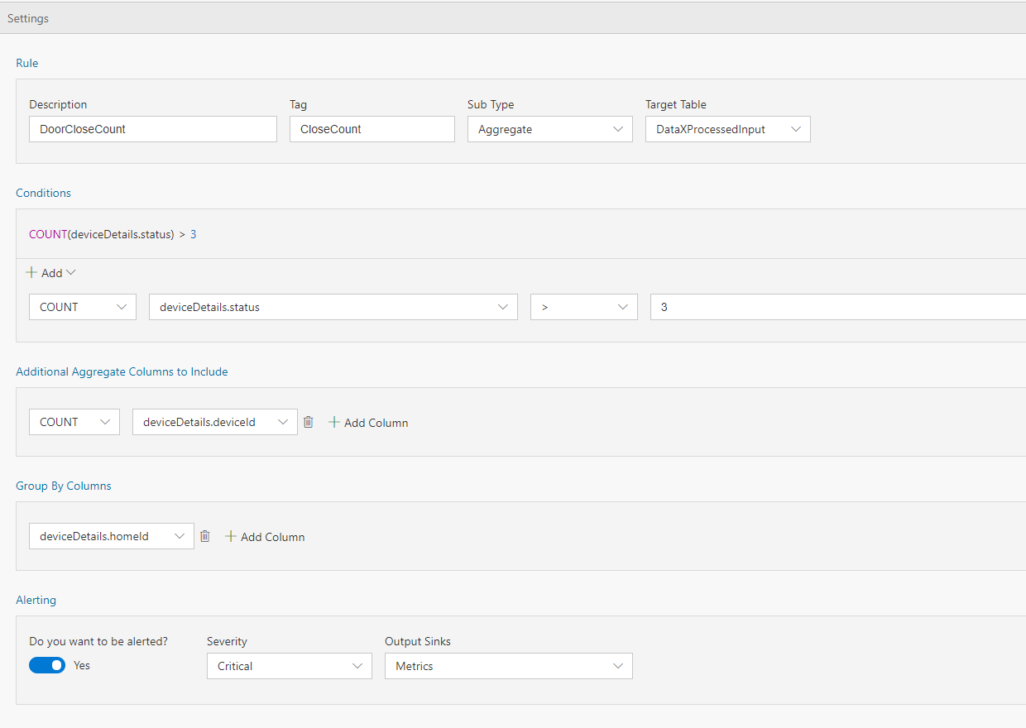
Task: Select the deviceDetails.deviceId column dropdown
Action: [214, 422]
